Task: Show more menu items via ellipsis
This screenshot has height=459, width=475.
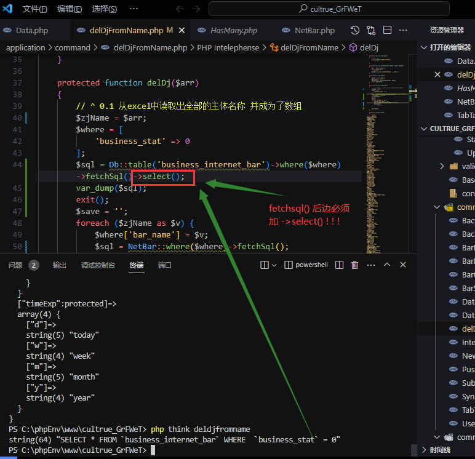Action: tap(134, 9)
